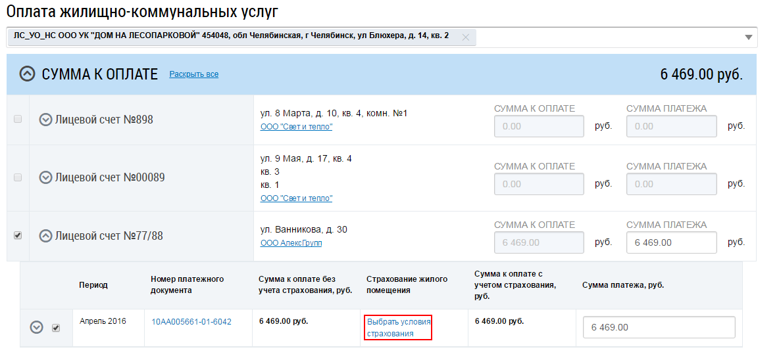779x362 pixels.
Task: Collapse the СУММА К ОПЛАТЕ section chevron
Action: tap(27, 74)
